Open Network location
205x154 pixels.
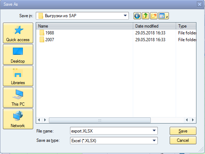(x=18, y=119)
